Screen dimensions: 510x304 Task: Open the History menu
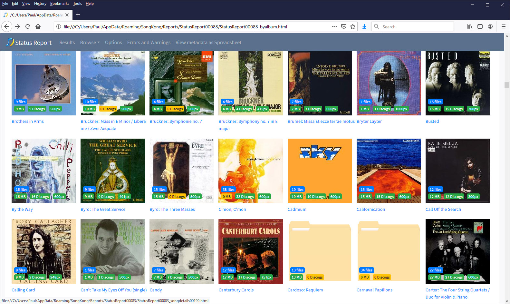click(40, 4)
